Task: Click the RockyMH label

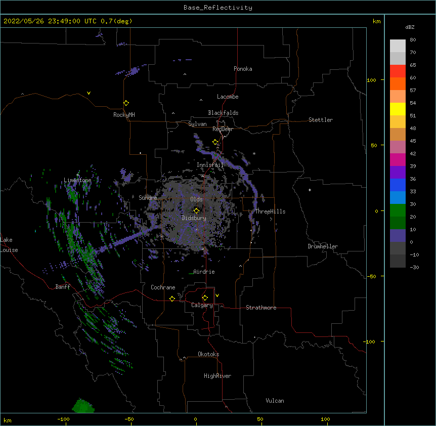Action: (124, 115)
